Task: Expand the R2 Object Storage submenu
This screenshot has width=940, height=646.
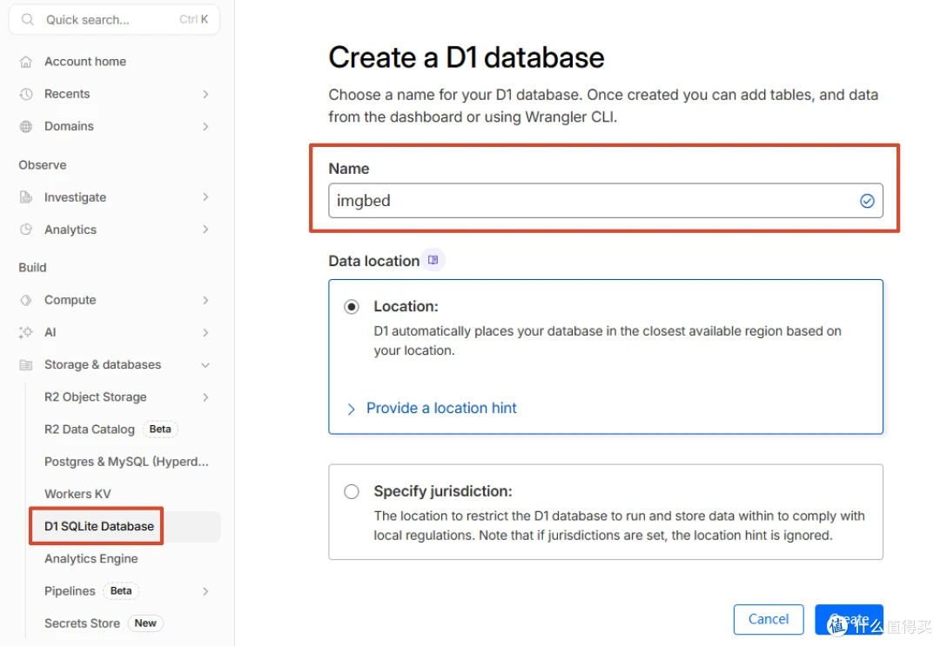Action: point(205,397)
